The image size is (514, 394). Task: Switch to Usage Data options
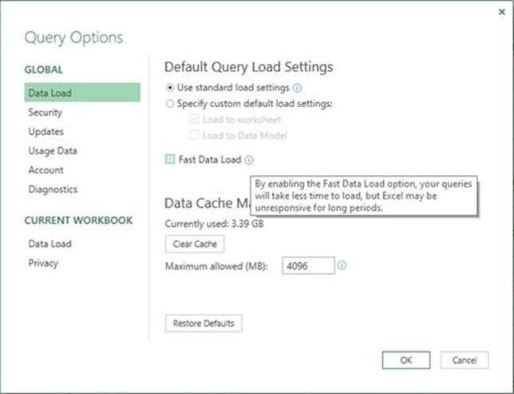tap(53, 151)
